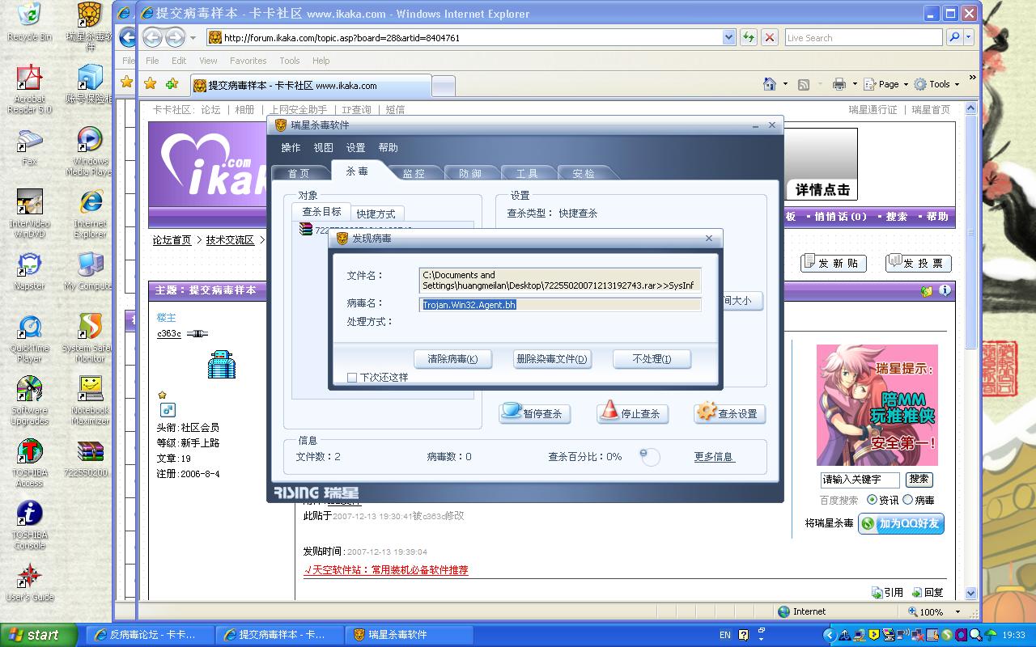Expand the IE Tools toolbar menu
This screenshot has height=647, width=1036.
pos(936,84)
